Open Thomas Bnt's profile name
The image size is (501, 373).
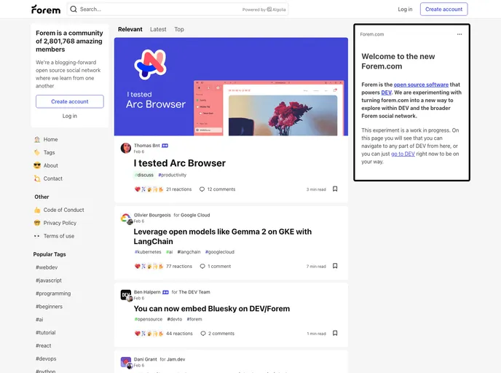(x=146, y=146)
